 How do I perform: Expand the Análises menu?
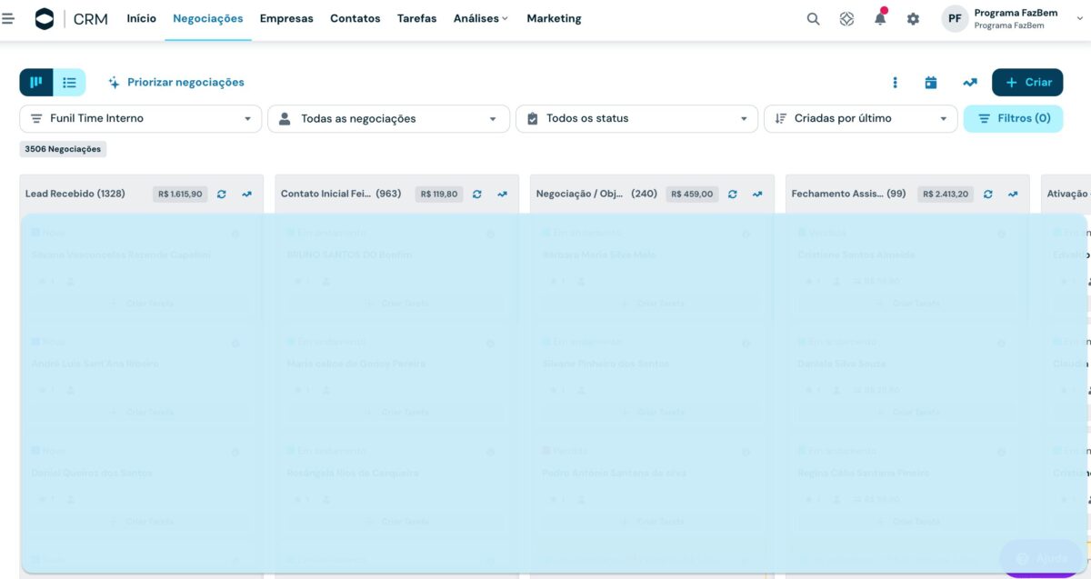pos(481,18)
